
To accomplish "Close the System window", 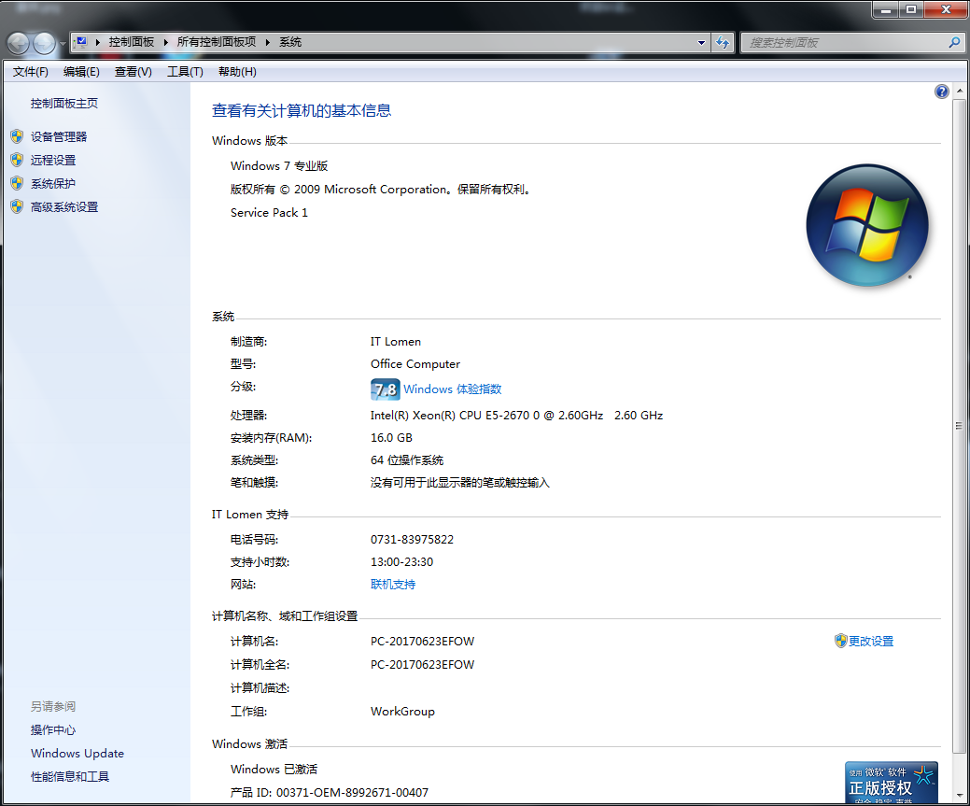I will [x=946, y=10].
